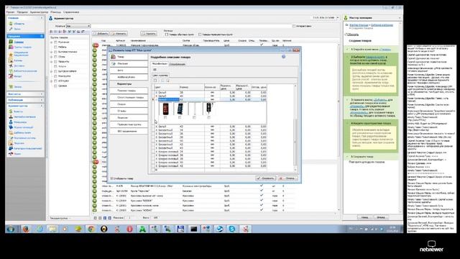Click the modifications table vertical scrollbar

point(295,128)
